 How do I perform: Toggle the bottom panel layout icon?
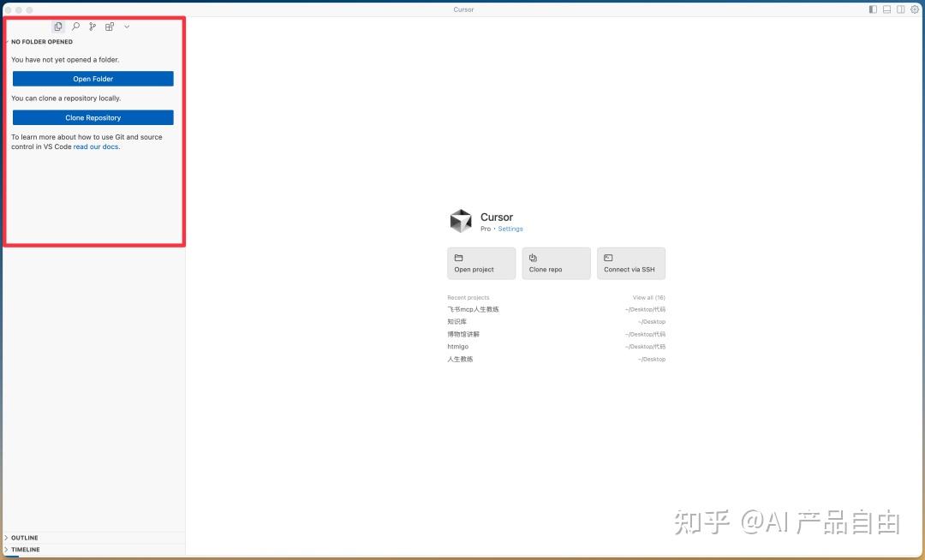[886, 9]
